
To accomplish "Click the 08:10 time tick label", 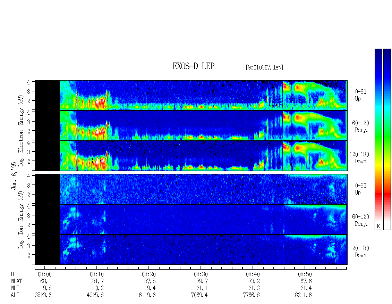I will [97, 274].
